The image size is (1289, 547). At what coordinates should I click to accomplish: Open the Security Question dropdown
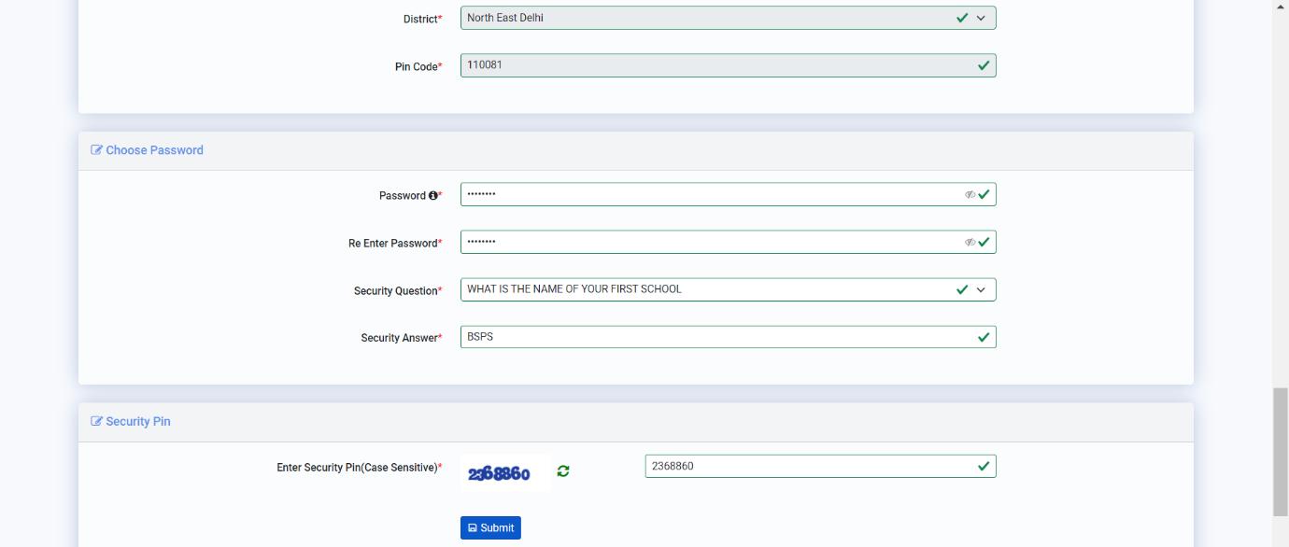point(981,289)
